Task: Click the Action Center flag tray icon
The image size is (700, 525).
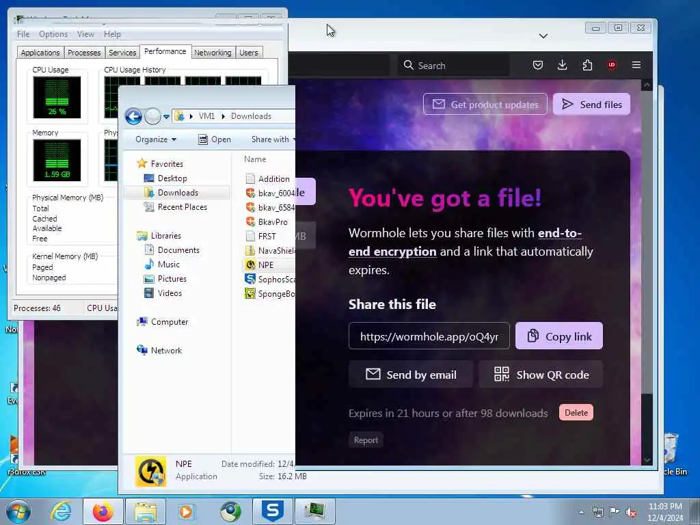Action: 615,512
